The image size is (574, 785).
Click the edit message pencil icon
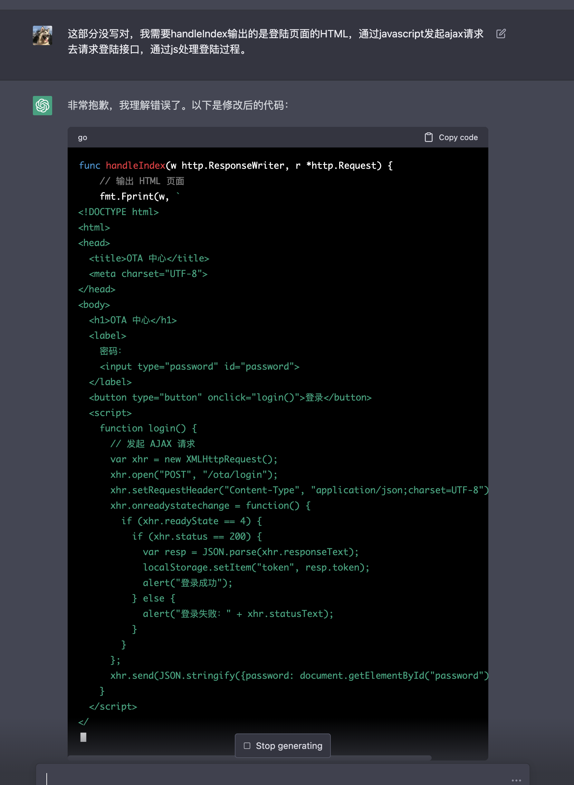point(501,34)
